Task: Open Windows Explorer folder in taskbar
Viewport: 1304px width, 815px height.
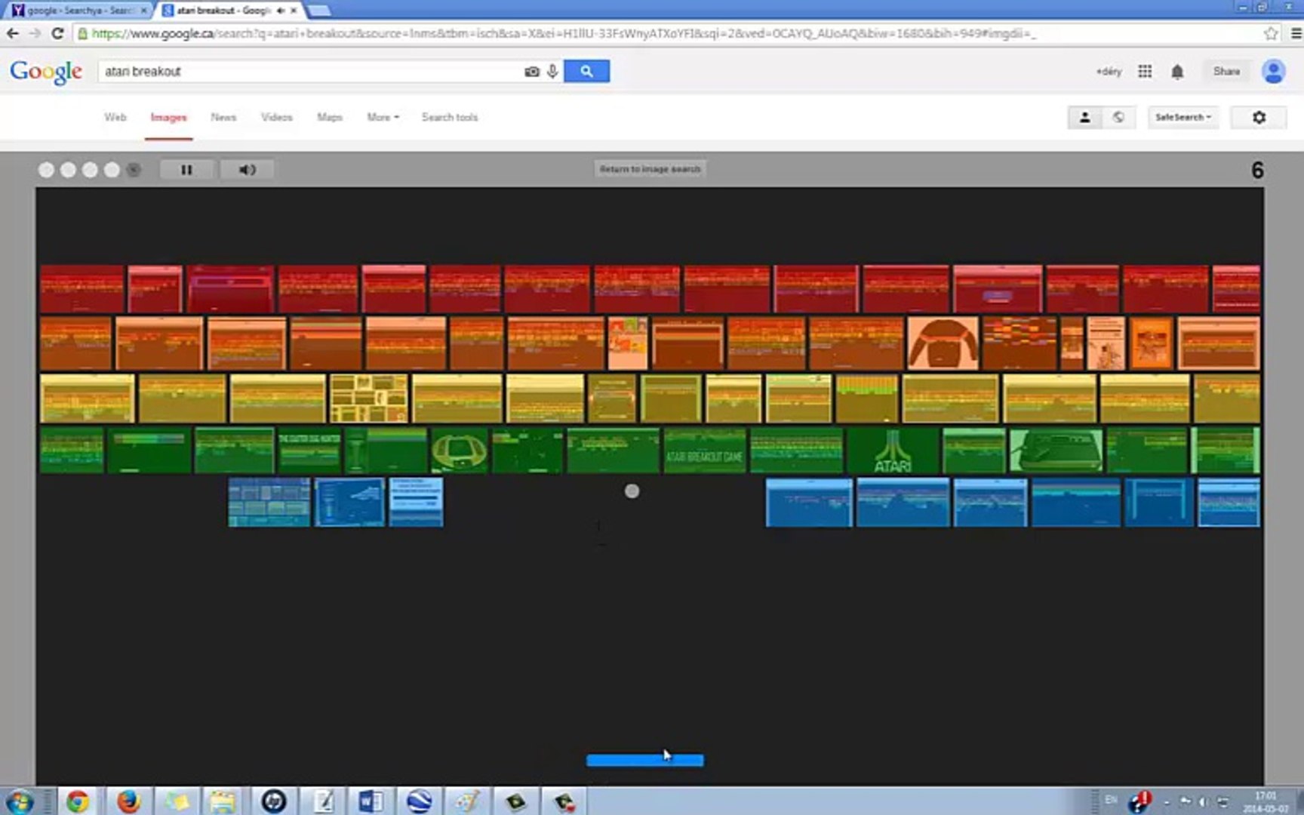Action: click(223, 801)
